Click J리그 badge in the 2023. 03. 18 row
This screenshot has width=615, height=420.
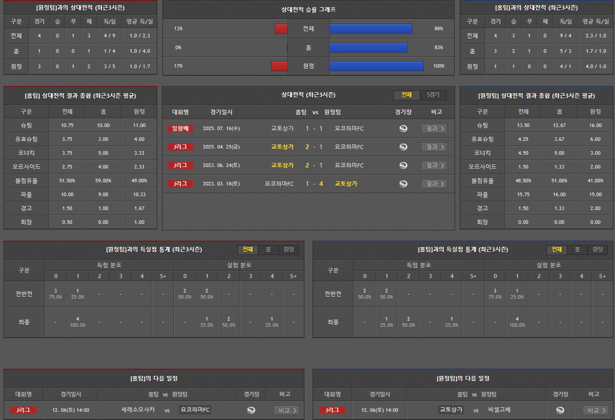(180, 184)
